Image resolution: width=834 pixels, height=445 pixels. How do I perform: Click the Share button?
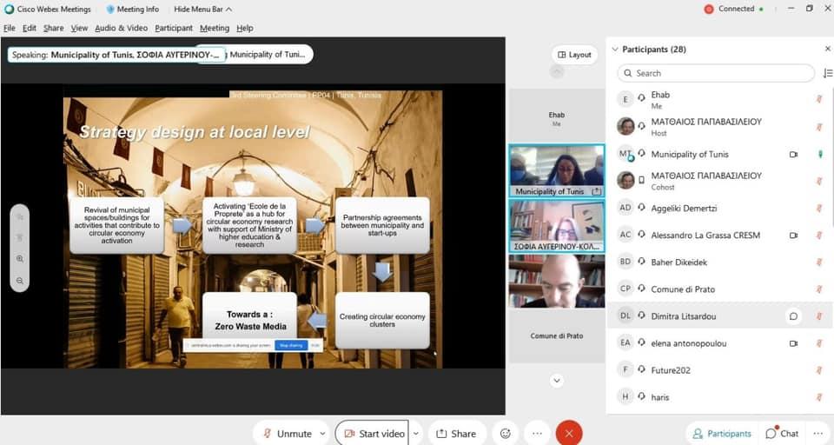point(456,434)
